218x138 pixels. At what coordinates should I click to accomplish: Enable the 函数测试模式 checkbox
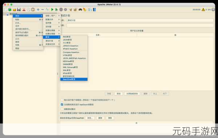click(62, 109)
